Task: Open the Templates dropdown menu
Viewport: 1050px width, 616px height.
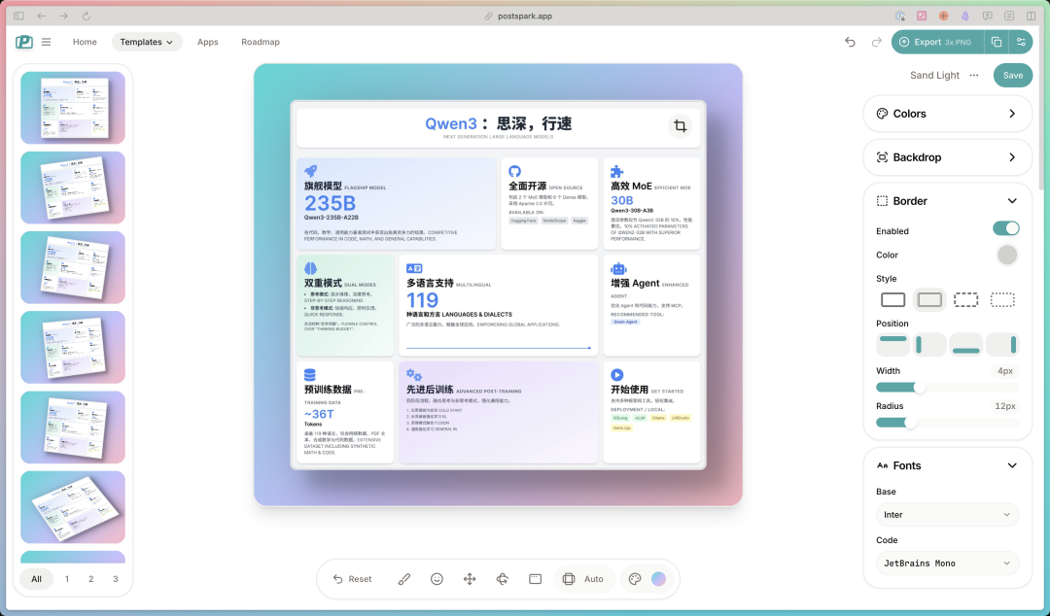Action: pyautogui.click(x=147, y=42)
